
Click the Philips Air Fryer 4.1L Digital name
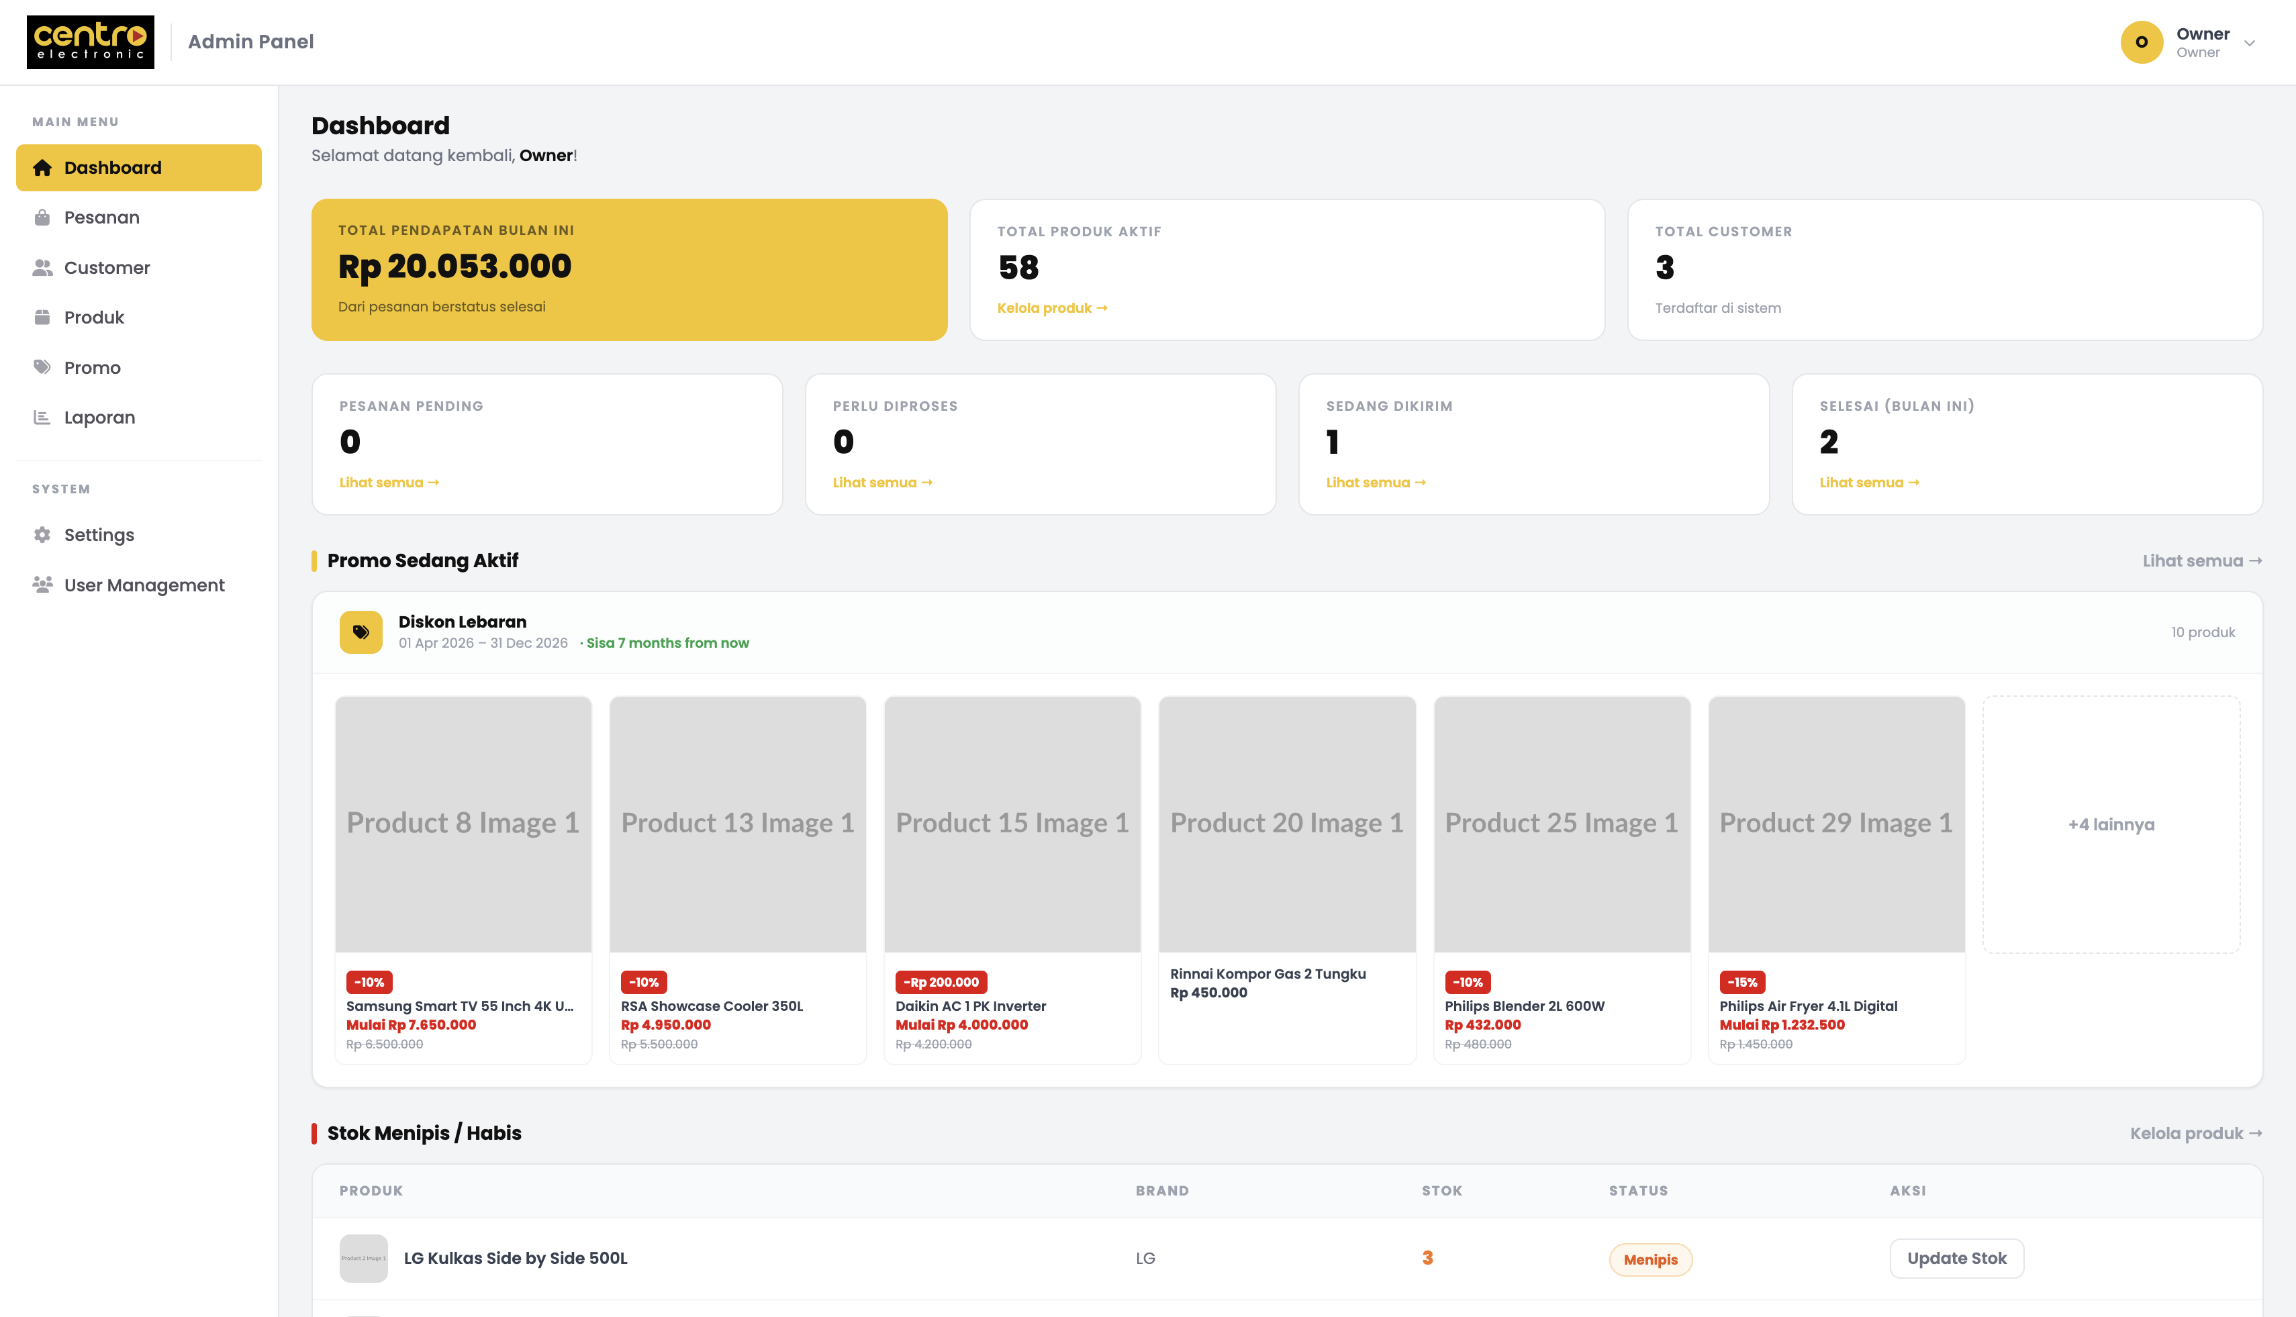click(1809, 1006)
